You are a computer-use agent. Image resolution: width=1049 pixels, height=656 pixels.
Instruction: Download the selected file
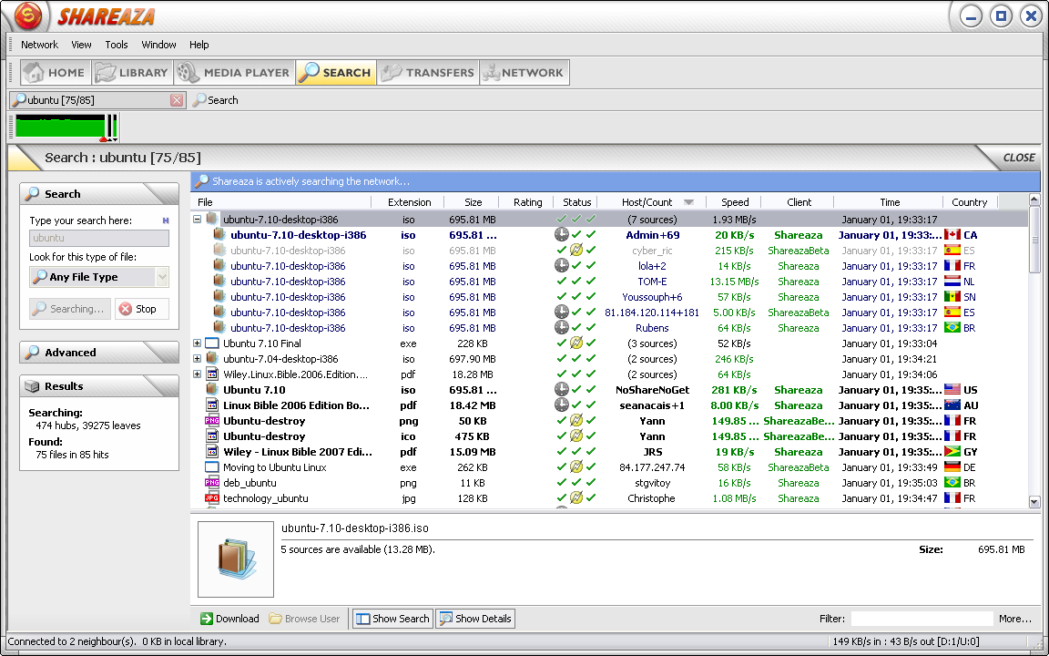point(229,619)
